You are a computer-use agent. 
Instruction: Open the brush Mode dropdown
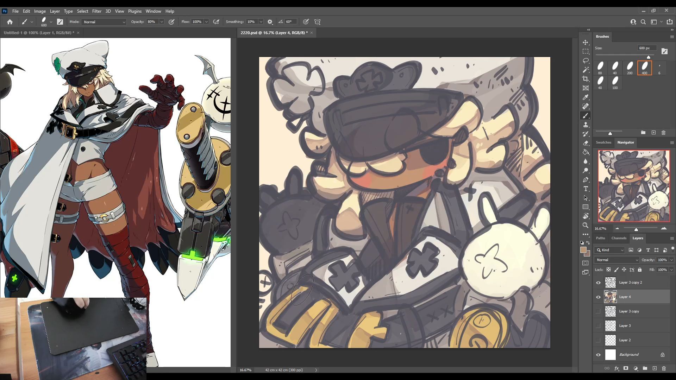104,22
